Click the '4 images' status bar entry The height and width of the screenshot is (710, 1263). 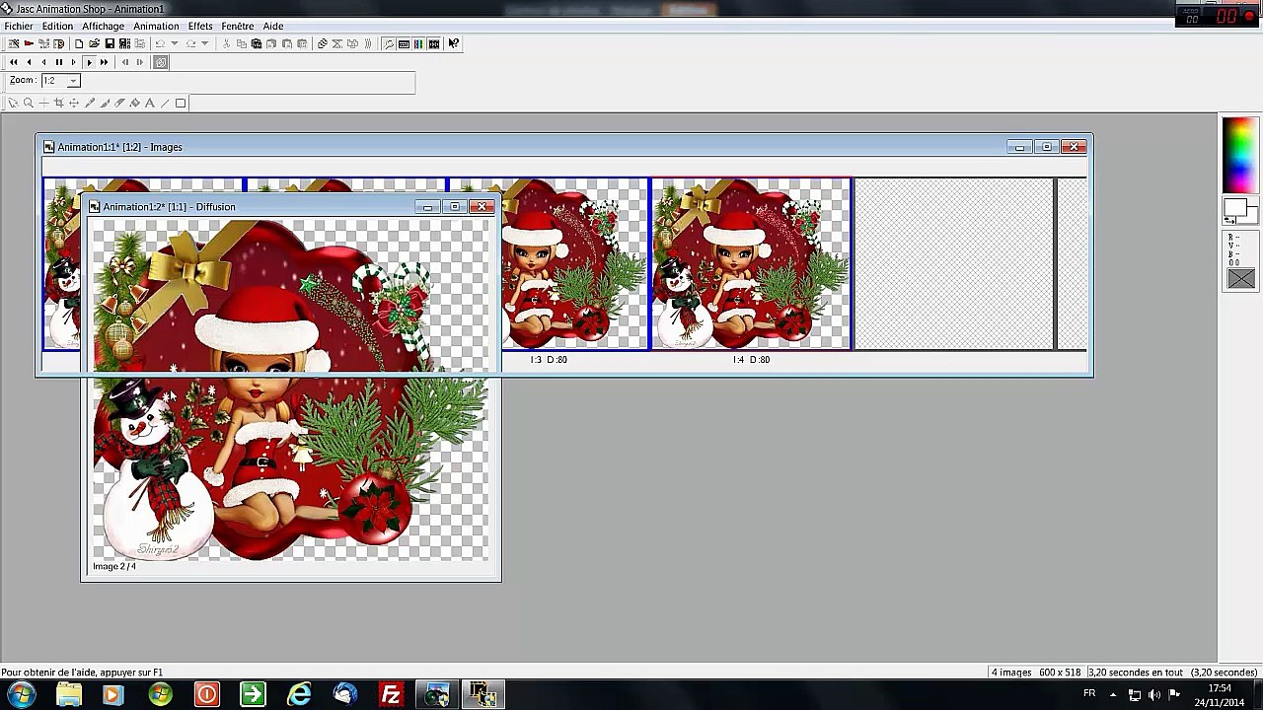pyautogui.click(x=1010, y=673)
